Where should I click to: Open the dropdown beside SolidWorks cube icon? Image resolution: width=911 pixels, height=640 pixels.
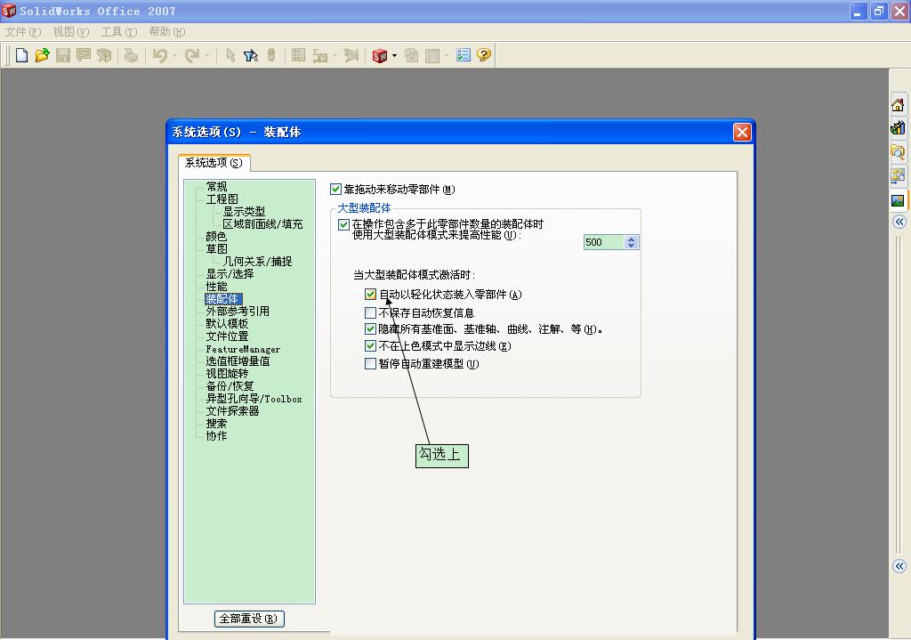[x=394, y=56]
